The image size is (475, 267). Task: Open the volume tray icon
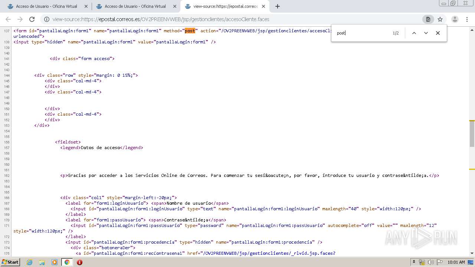430,262
